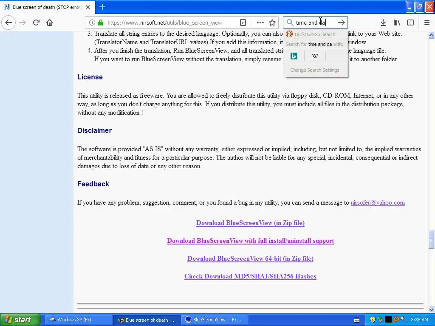Toggle reader view icon
The height and width of the screenshot is (326, 435).
point(243,22)
